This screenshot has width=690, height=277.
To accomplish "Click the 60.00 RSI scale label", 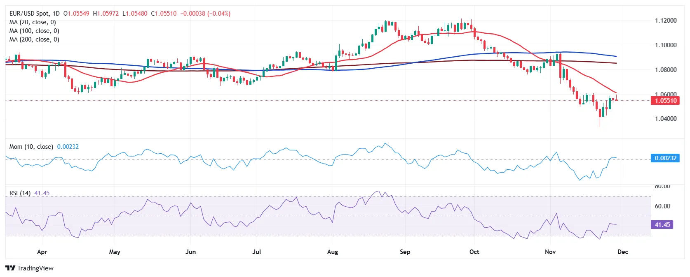I will pyautogui.click(x=662, y=206).
